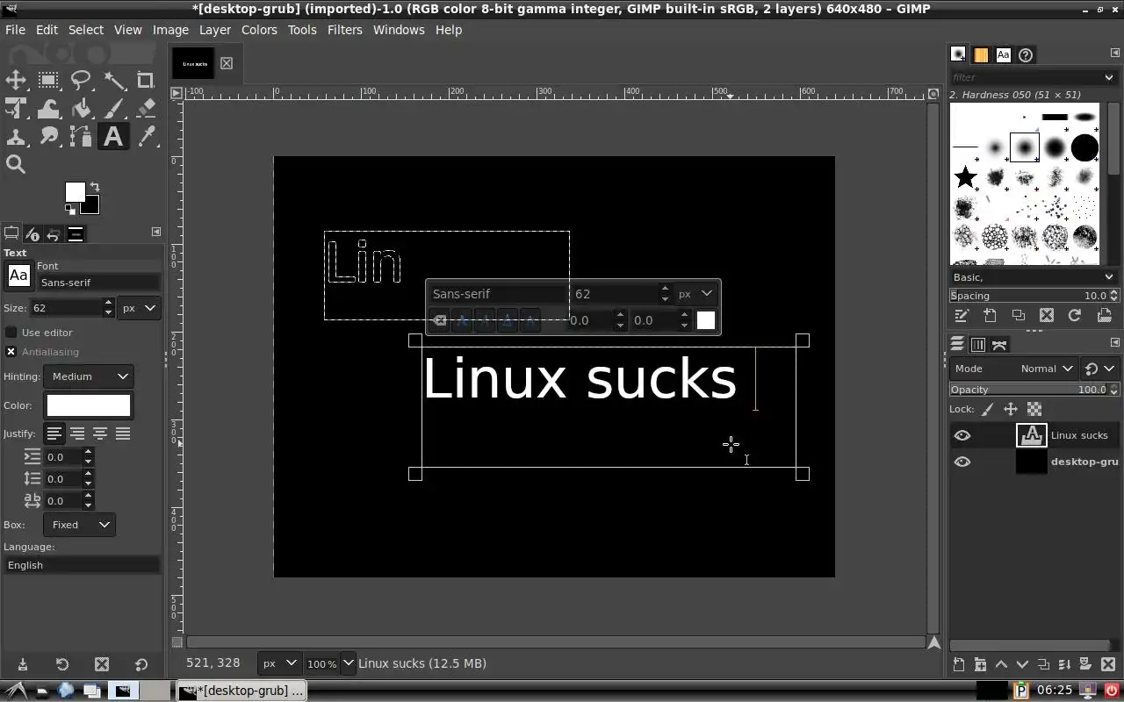Open status bar unit dropdown

click(279, 663)
